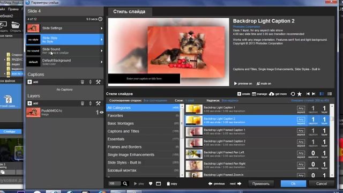Add a new caption with plus icon

(30, 82)
